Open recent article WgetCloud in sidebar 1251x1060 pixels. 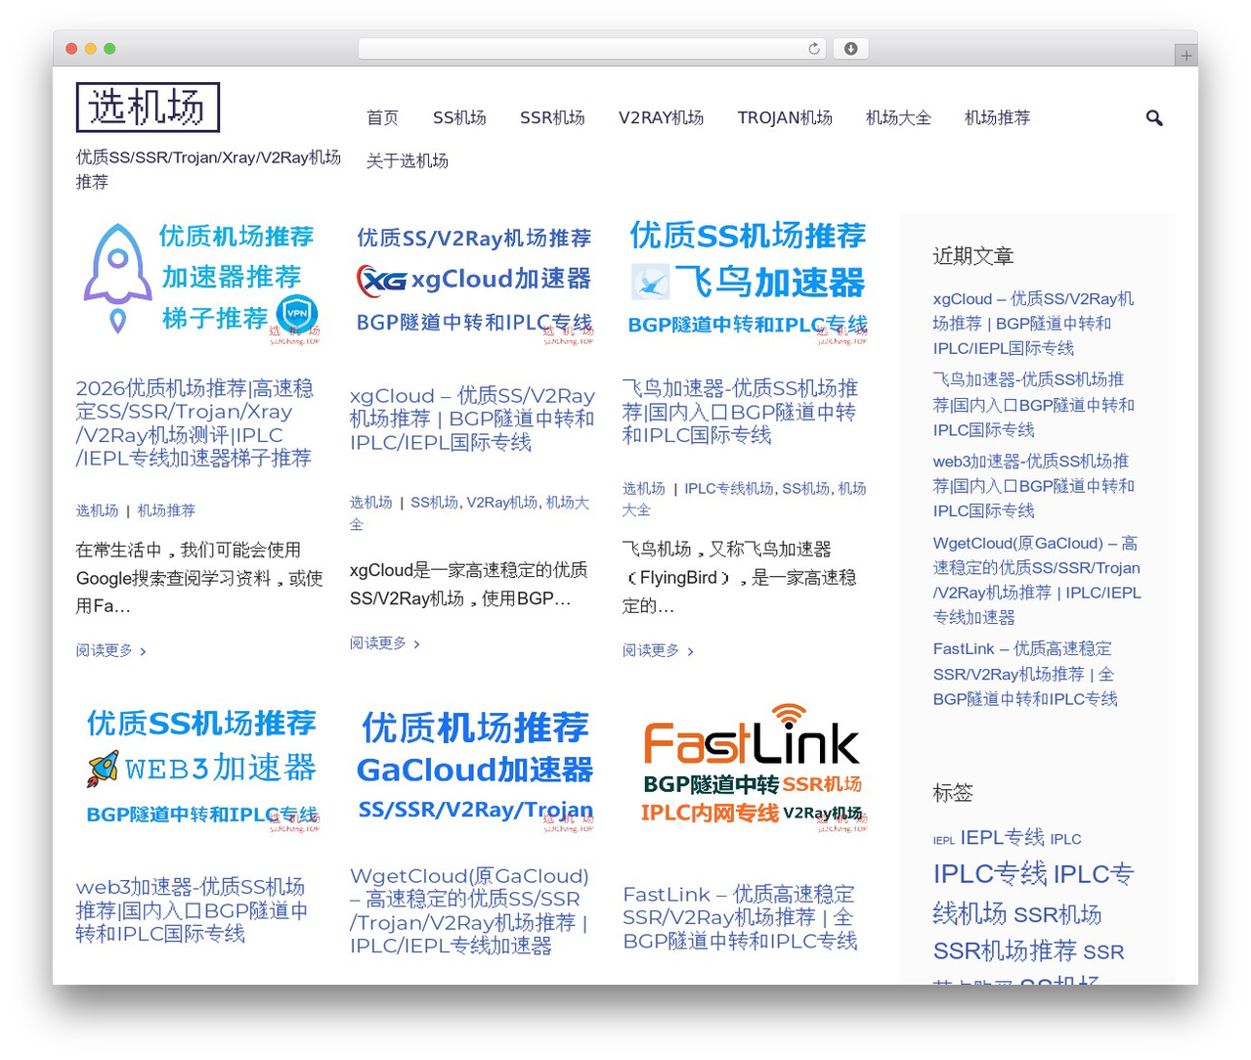pyautogui.click(x=1036, y=580)
